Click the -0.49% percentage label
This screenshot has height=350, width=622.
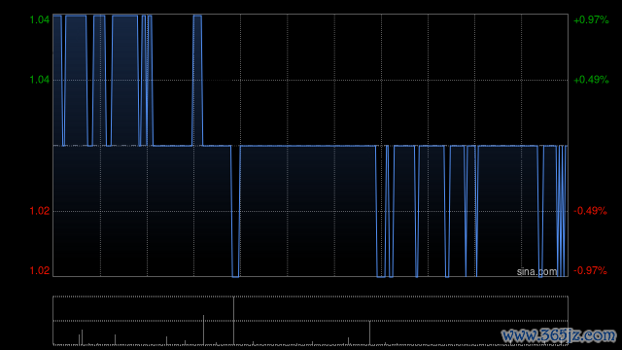point(590,211)
